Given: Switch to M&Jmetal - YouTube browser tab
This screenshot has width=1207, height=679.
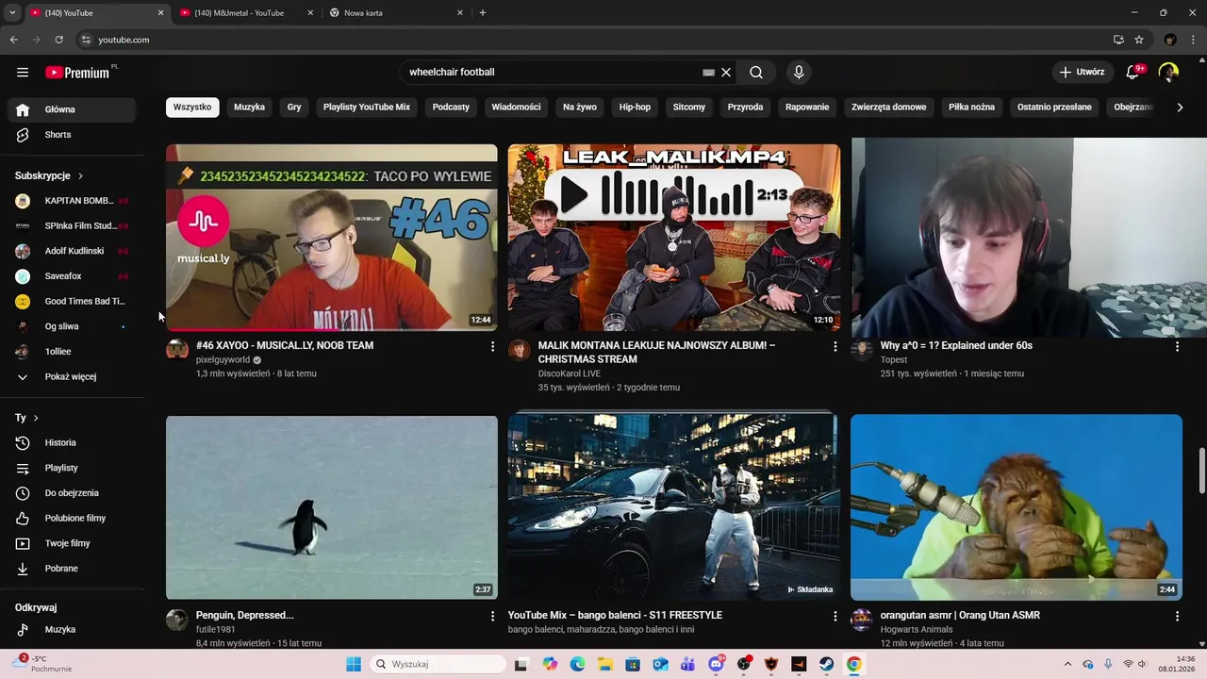Looking at the screenshot, I should coord(247,13).
